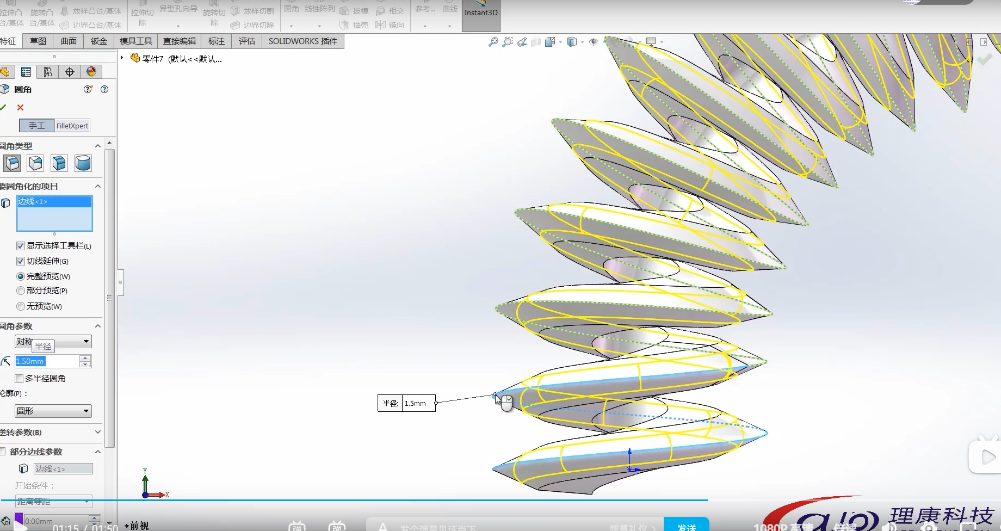Image resolution: width=1001 pixels, height=531 pixels.
Task: Collapse the 要圆角化的项目 section
Action: [x=98, y=186]
